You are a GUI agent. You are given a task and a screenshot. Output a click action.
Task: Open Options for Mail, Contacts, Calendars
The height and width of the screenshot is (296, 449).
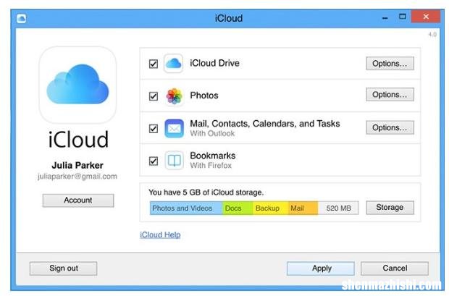pyautogui.click(x=390, y=127)
